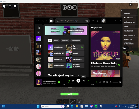Expand the Roblox top-right dropdown arrow

[x=131, y=5]
